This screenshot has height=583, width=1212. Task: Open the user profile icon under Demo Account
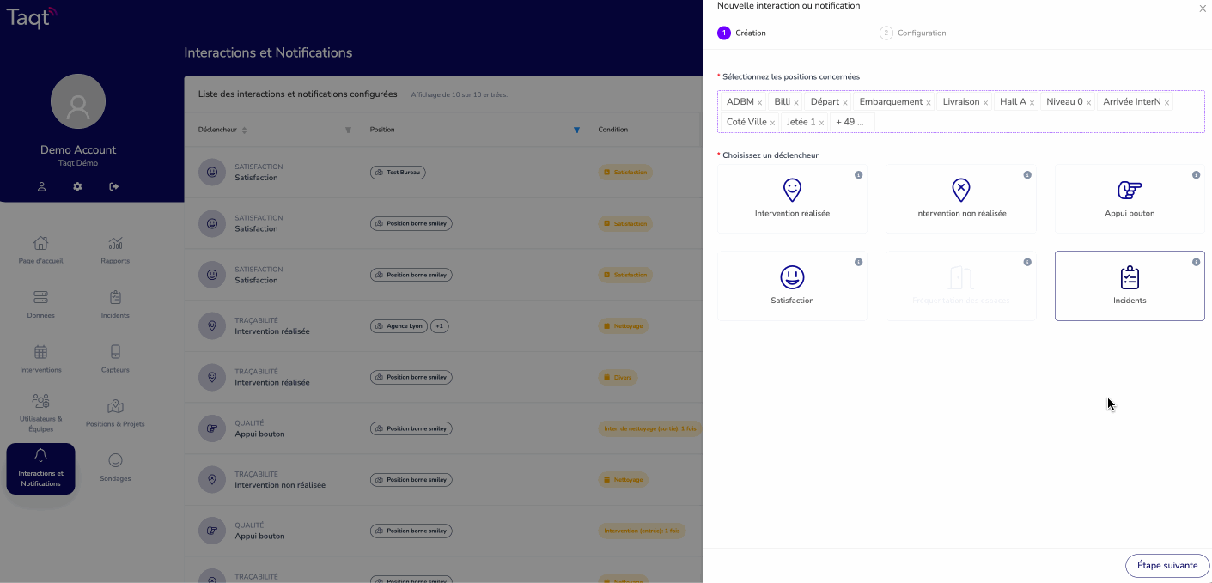pyautogui.click(x=41, y=186)
